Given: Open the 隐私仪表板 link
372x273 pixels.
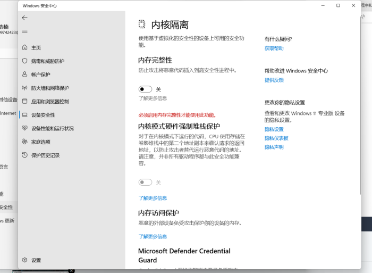Looking at the screenshot, I should [276, 138].
